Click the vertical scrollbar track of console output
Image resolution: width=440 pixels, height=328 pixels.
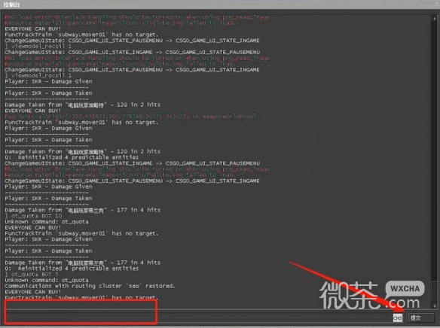click(434, 162)
